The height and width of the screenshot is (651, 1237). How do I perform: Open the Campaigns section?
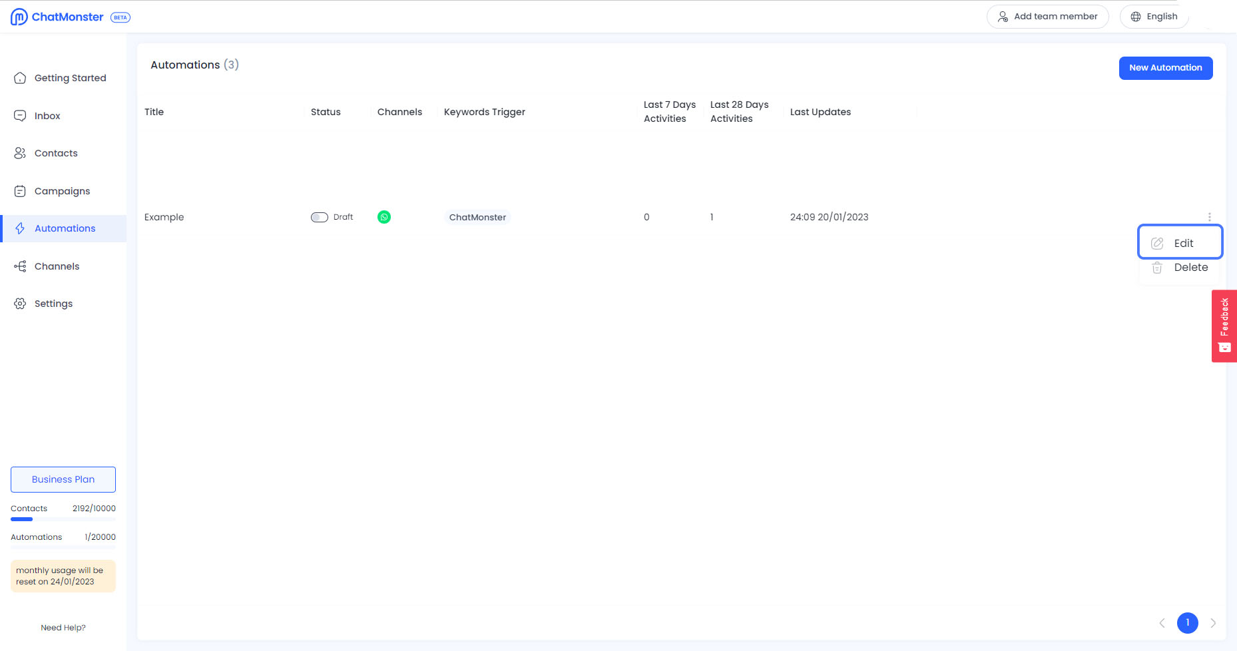click(x=62, y=191)
